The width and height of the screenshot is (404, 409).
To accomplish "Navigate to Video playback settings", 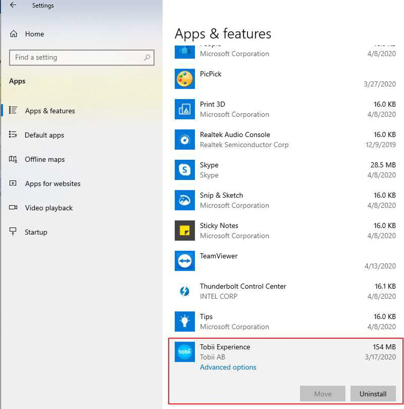I will click(x=49, y=208).
